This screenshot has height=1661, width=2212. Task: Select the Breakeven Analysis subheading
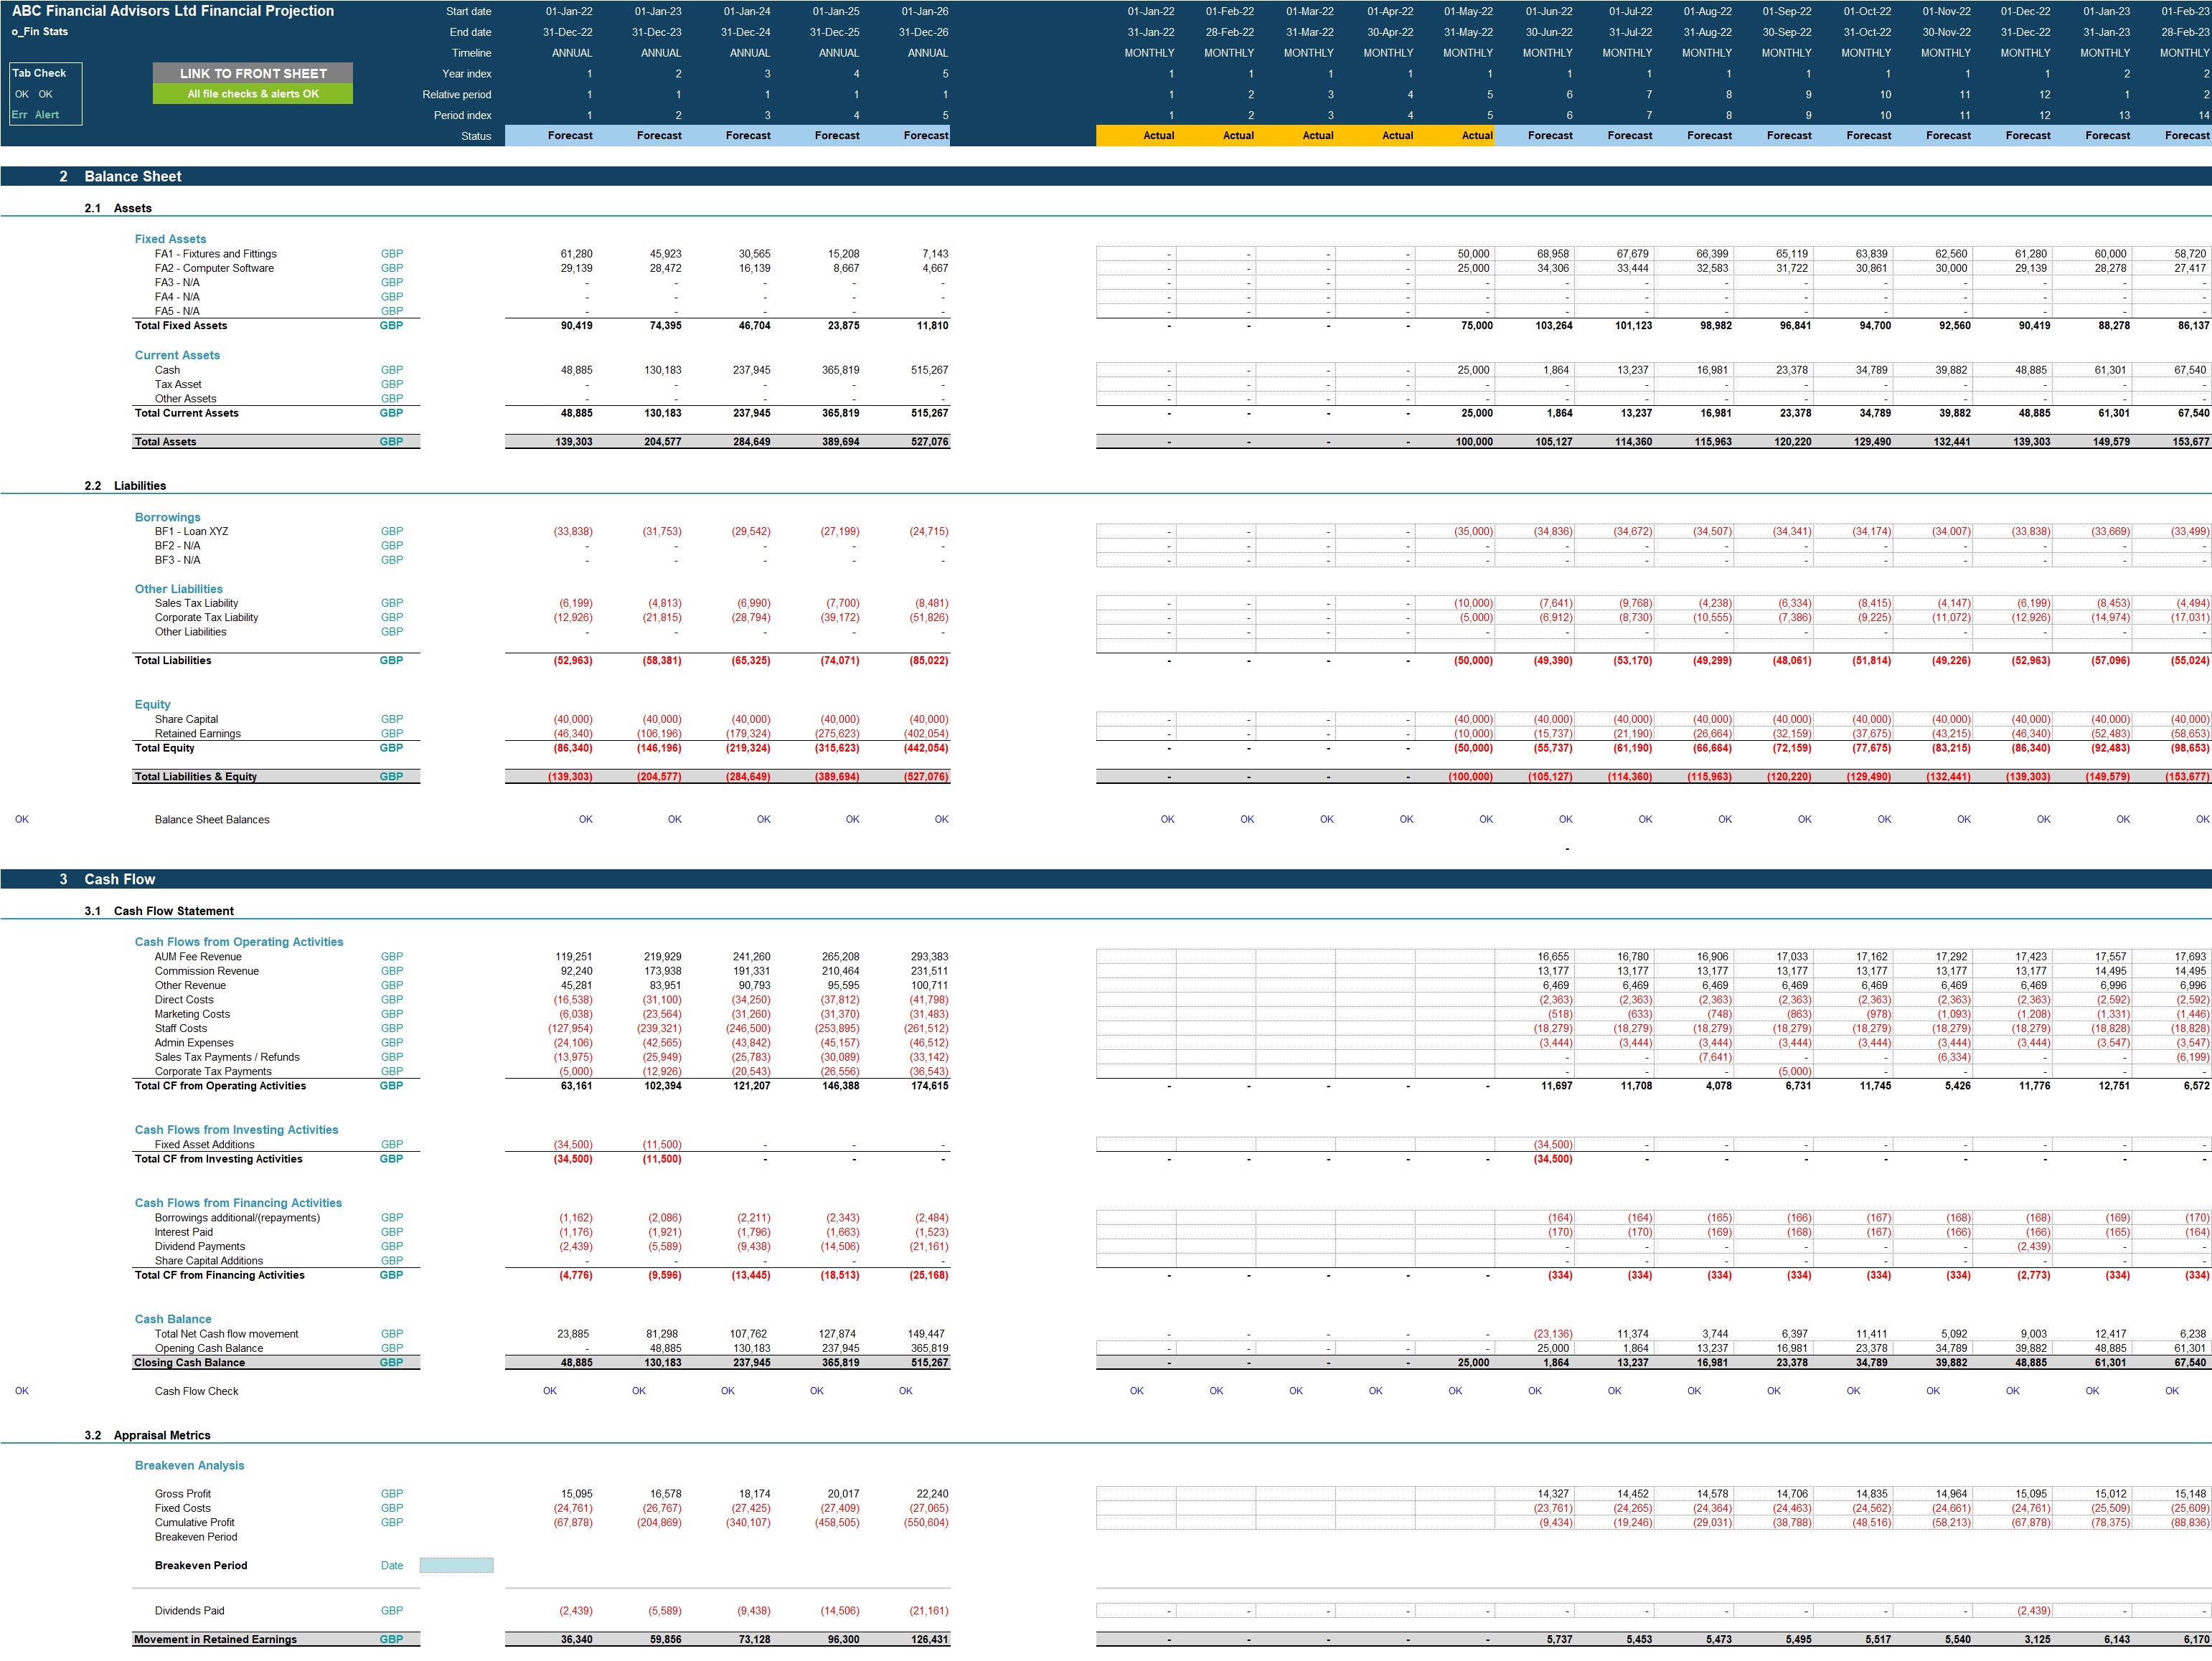(x=189, y=1465)
